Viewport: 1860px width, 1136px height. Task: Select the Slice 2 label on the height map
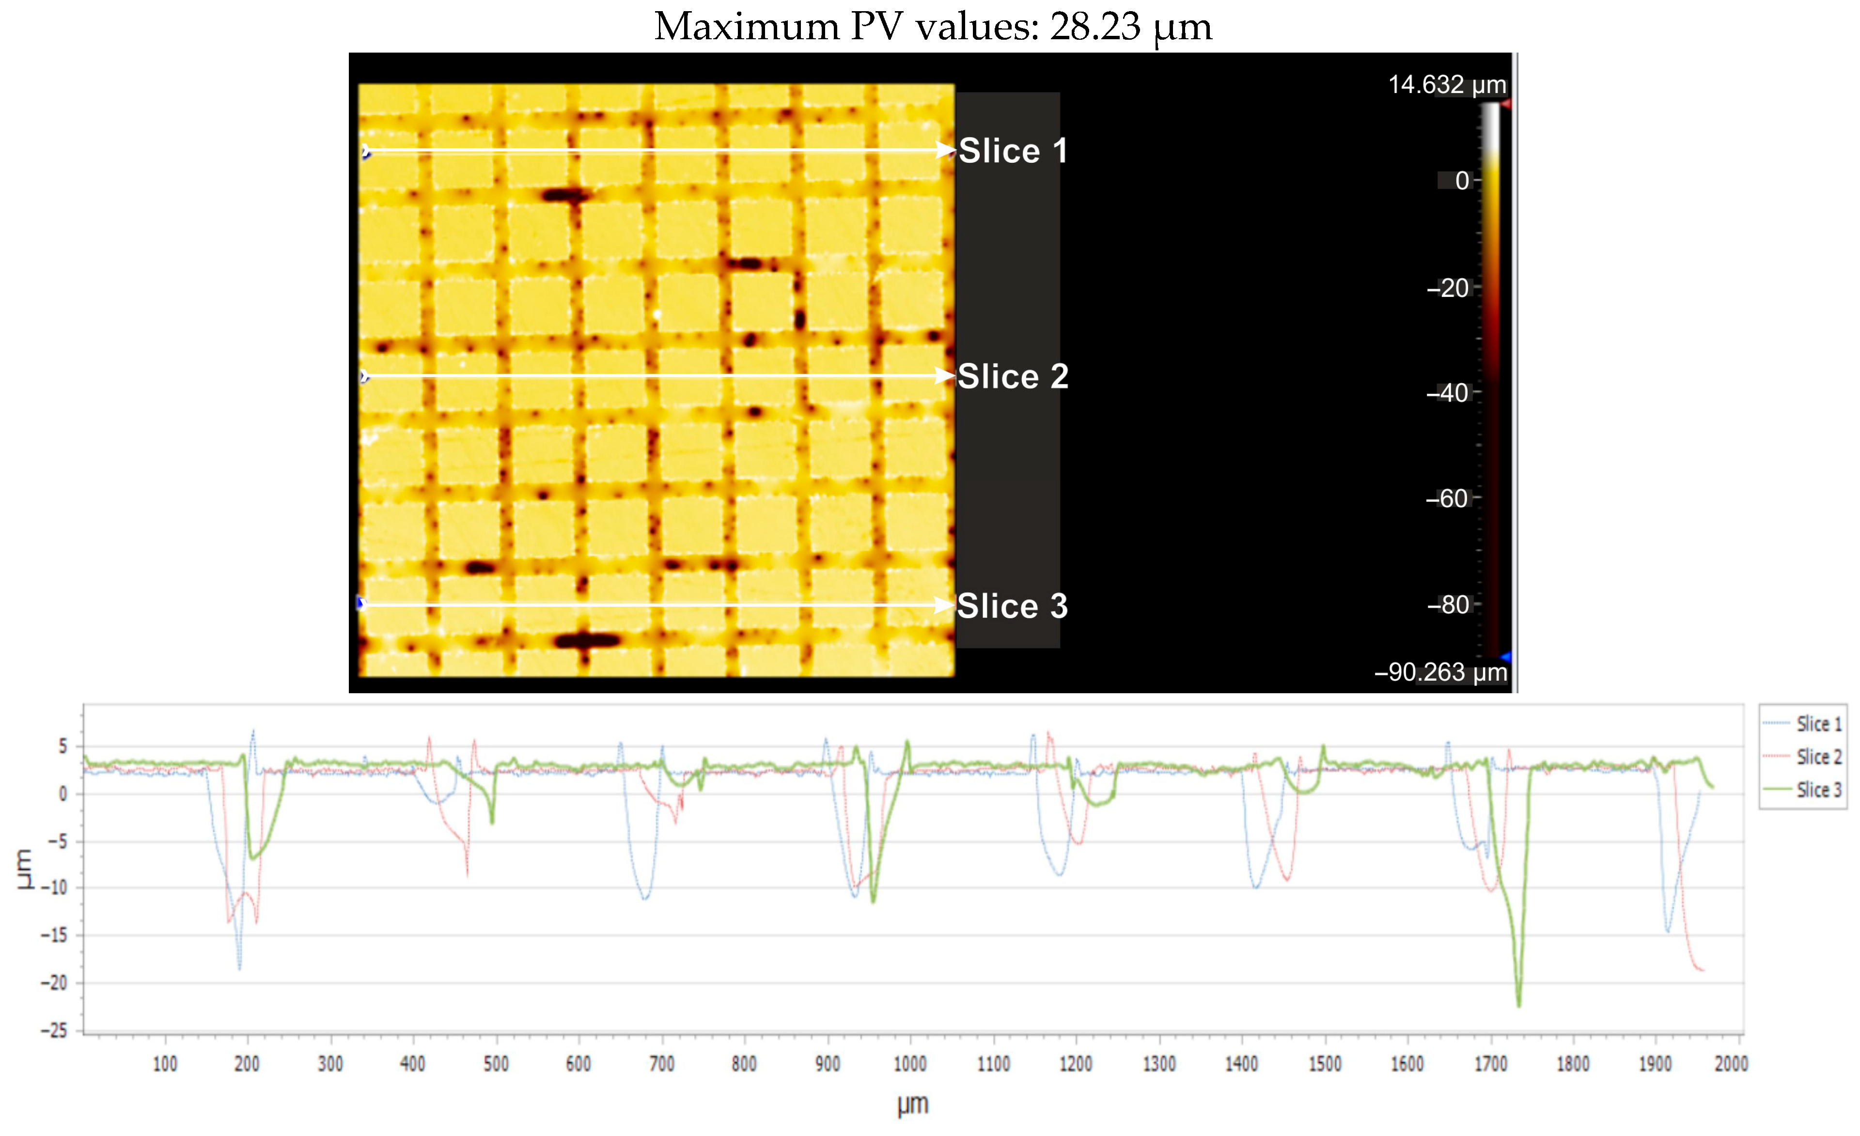1013,377
